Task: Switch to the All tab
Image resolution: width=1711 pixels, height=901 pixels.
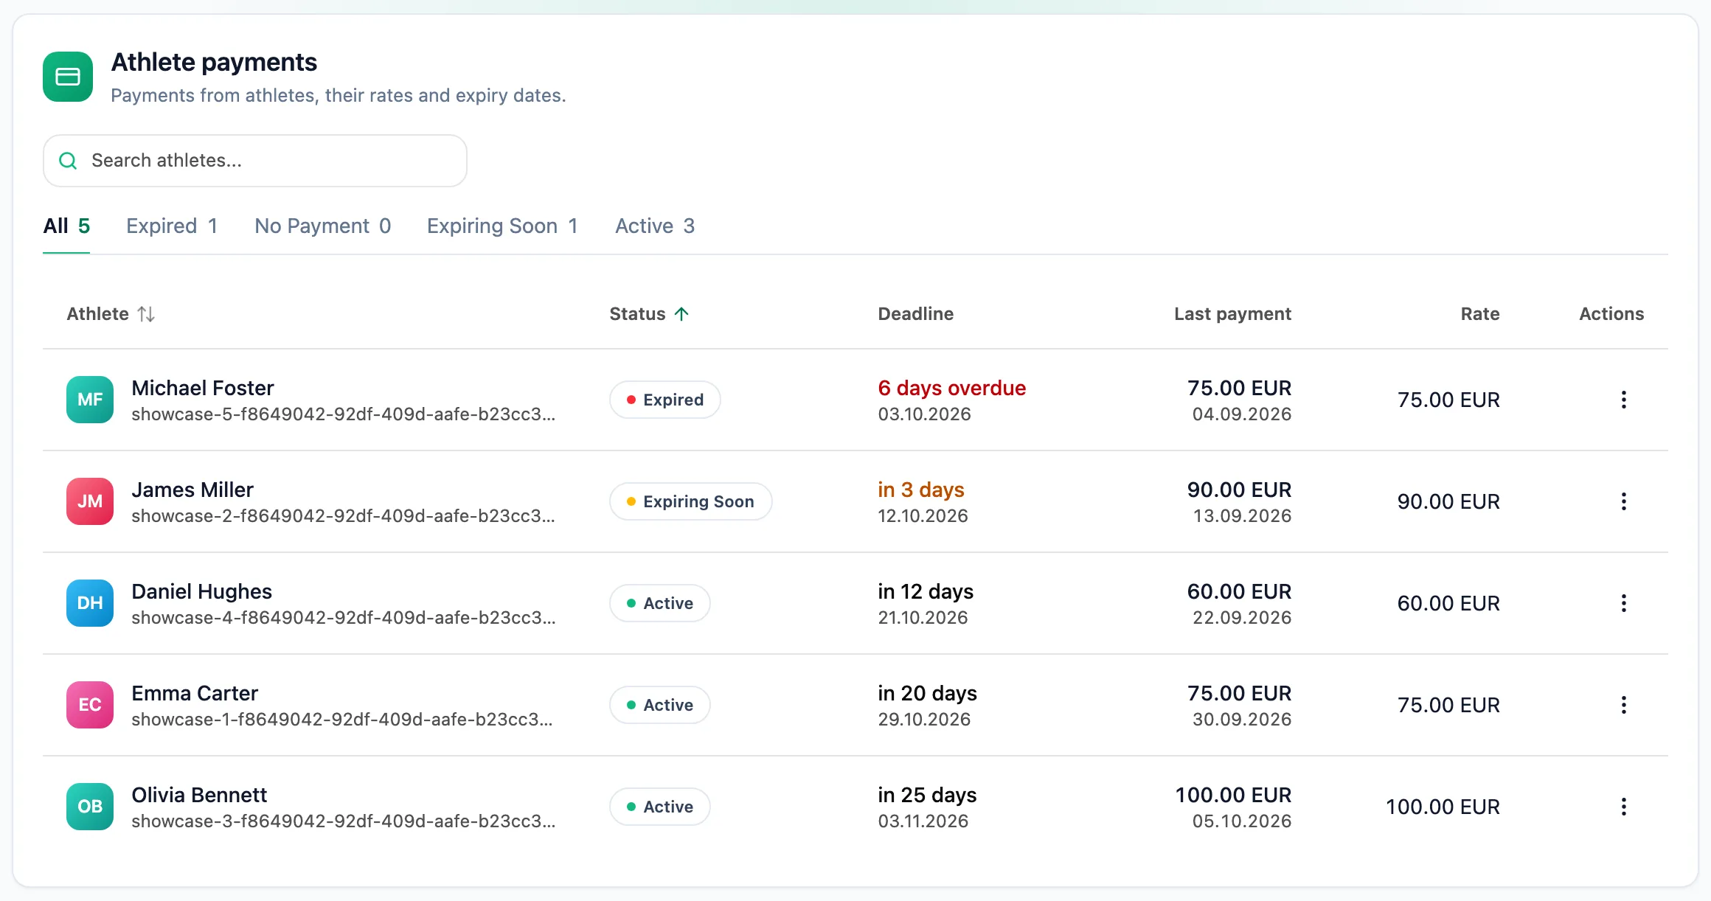Action: (66, 226)
